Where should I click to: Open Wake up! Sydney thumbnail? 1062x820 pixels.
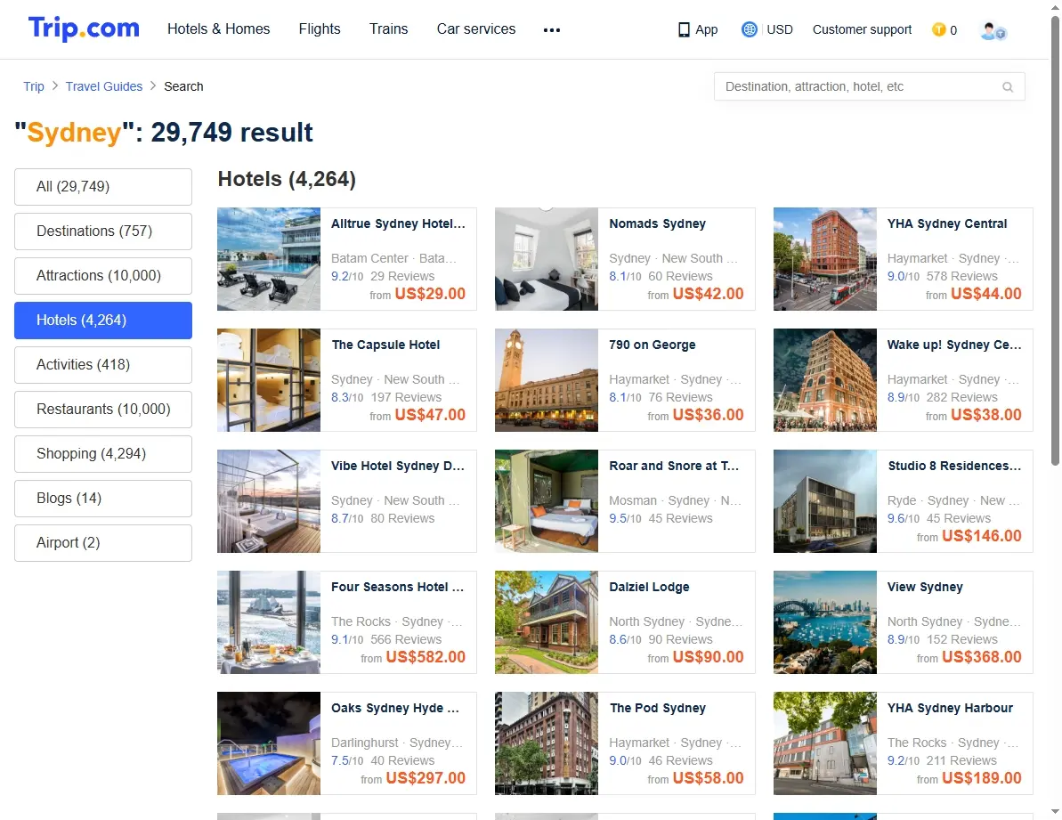coord(825,380)
